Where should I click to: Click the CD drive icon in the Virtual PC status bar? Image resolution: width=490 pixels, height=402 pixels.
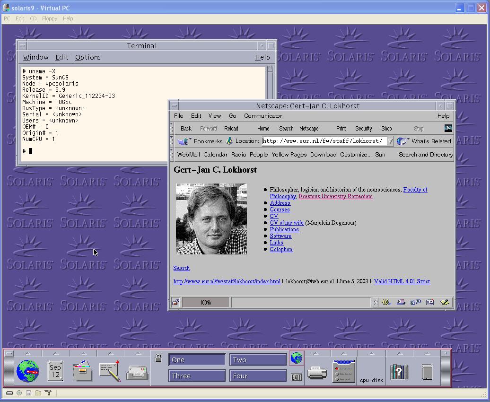(19, 393)
